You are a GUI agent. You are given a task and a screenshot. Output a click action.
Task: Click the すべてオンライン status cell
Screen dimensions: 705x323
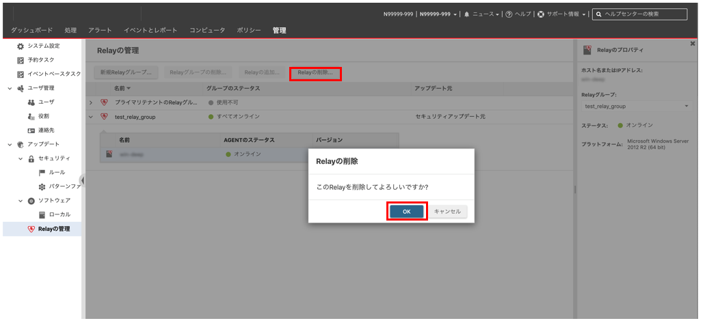coord(234,117)
